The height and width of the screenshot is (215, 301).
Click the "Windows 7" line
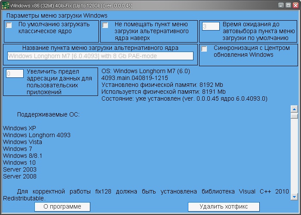click(18, 149)
